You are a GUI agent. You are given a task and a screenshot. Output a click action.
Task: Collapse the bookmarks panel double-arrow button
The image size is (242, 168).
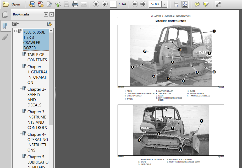pos(46,14)
